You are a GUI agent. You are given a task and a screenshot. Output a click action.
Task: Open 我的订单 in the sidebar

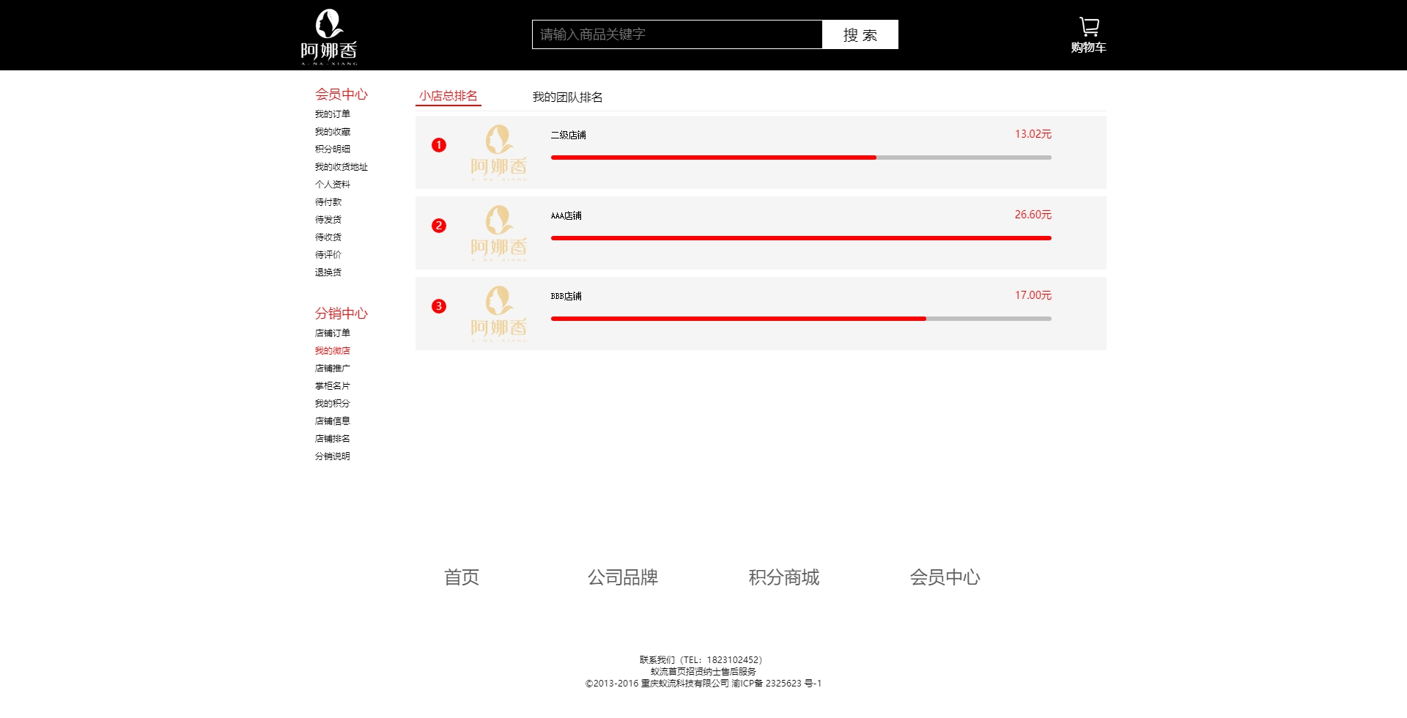pyautogui.click(x=333, y=114)
